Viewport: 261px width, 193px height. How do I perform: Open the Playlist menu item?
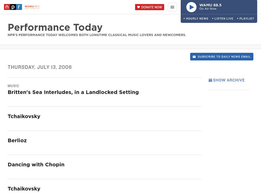247,19
